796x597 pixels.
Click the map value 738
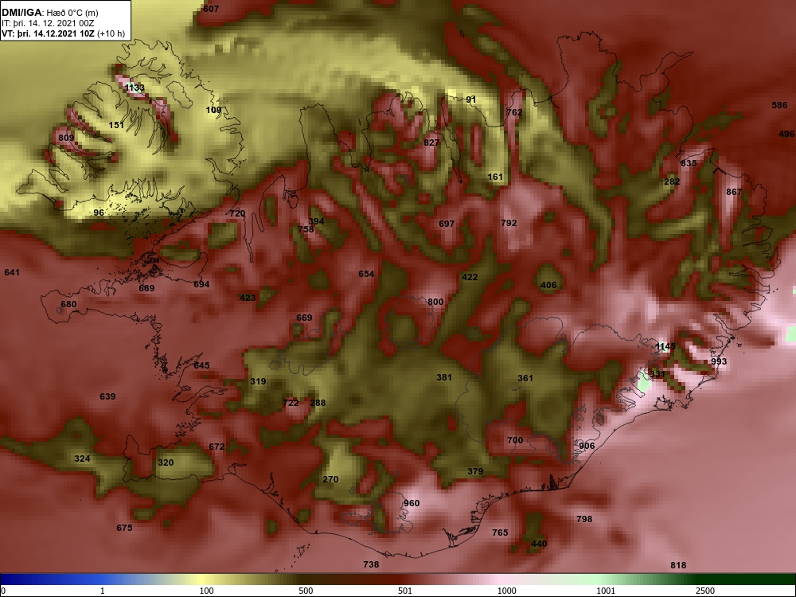(x=371, y=564)
